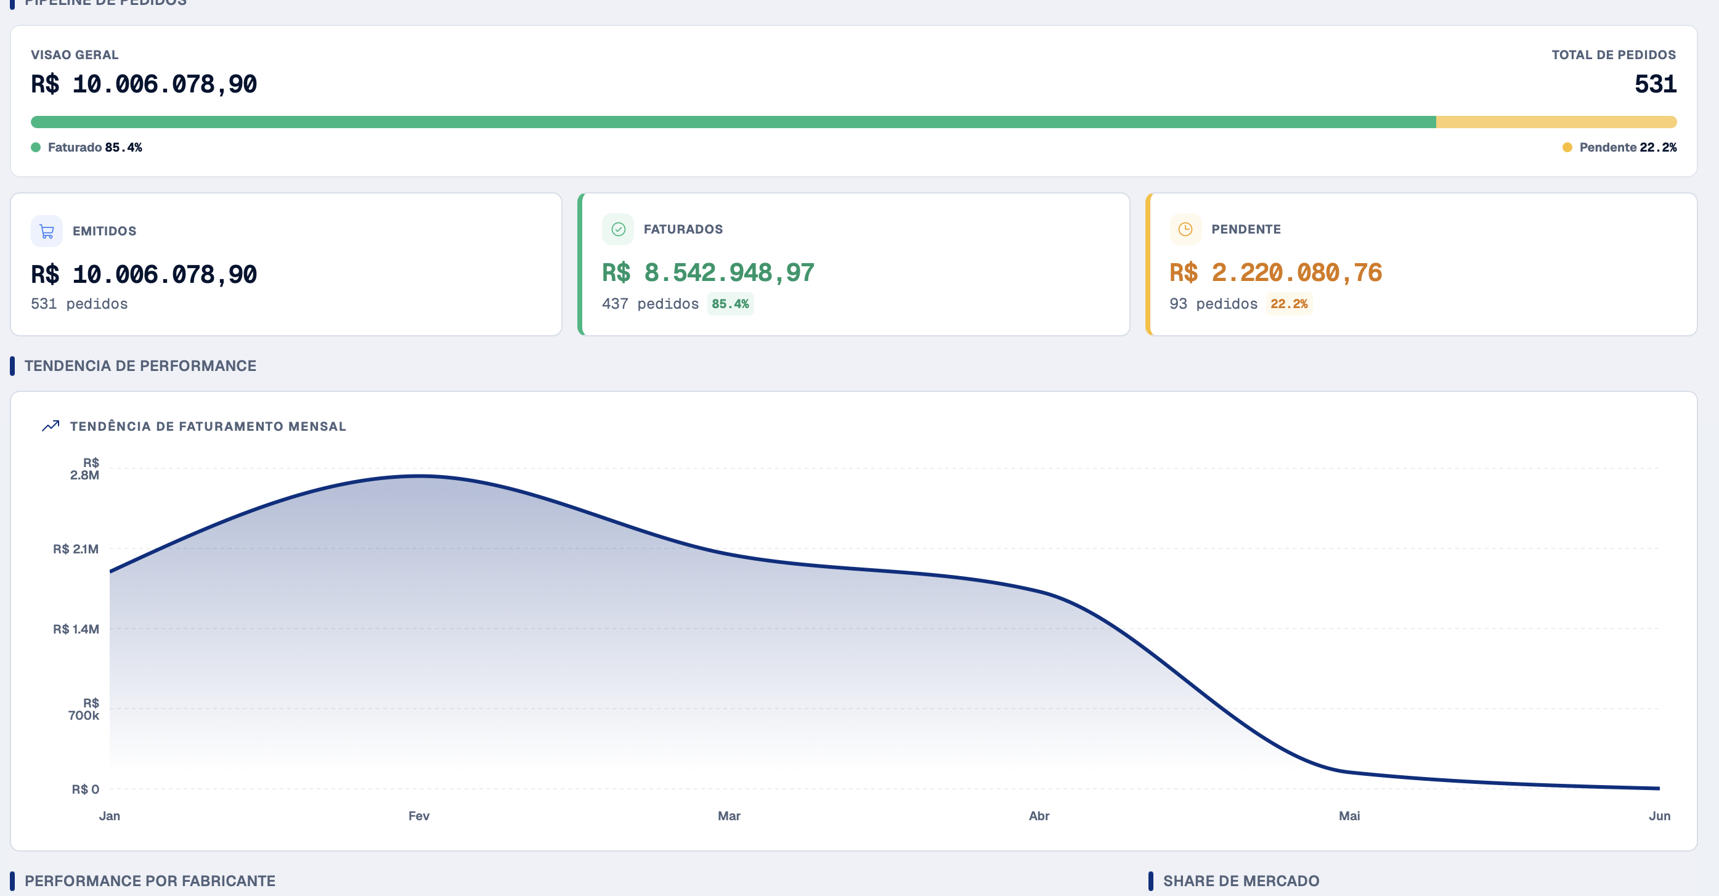Click the Mai label on chart x-axis

(x=1349, y=816)
